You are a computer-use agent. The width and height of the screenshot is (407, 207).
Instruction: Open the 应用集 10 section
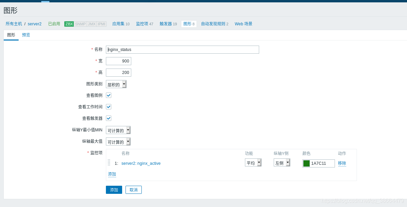click(x=121, y=24)
